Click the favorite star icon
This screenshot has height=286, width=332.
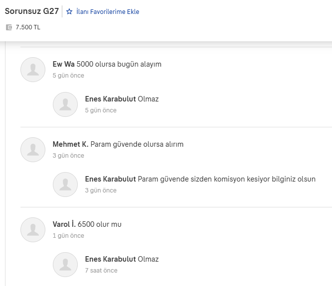(69, 11)
